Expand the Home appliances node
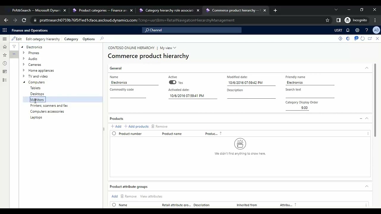The image size is (381, 214). coord(24,70)
